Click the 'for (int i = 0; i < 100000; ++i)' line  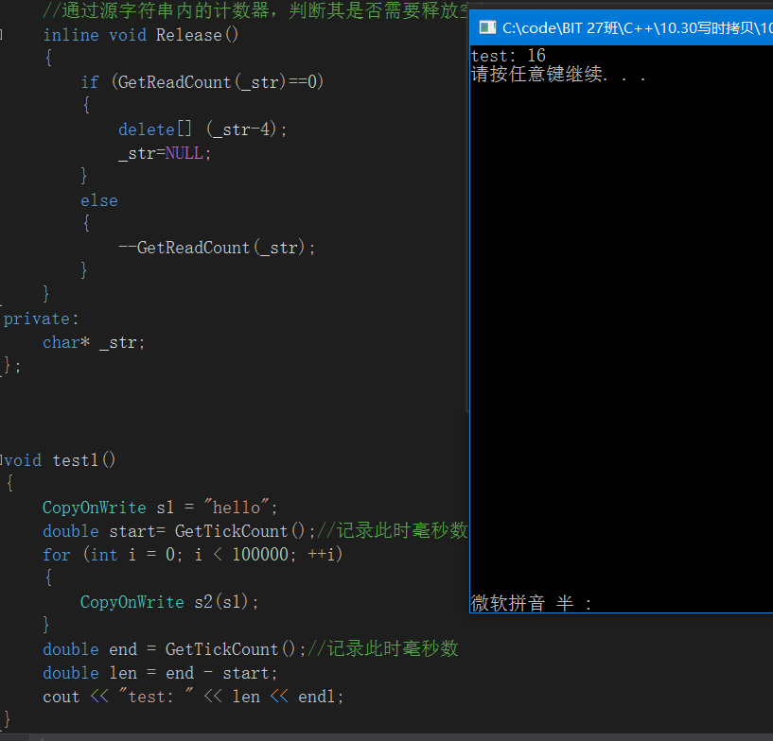click(x=192, y=555)
